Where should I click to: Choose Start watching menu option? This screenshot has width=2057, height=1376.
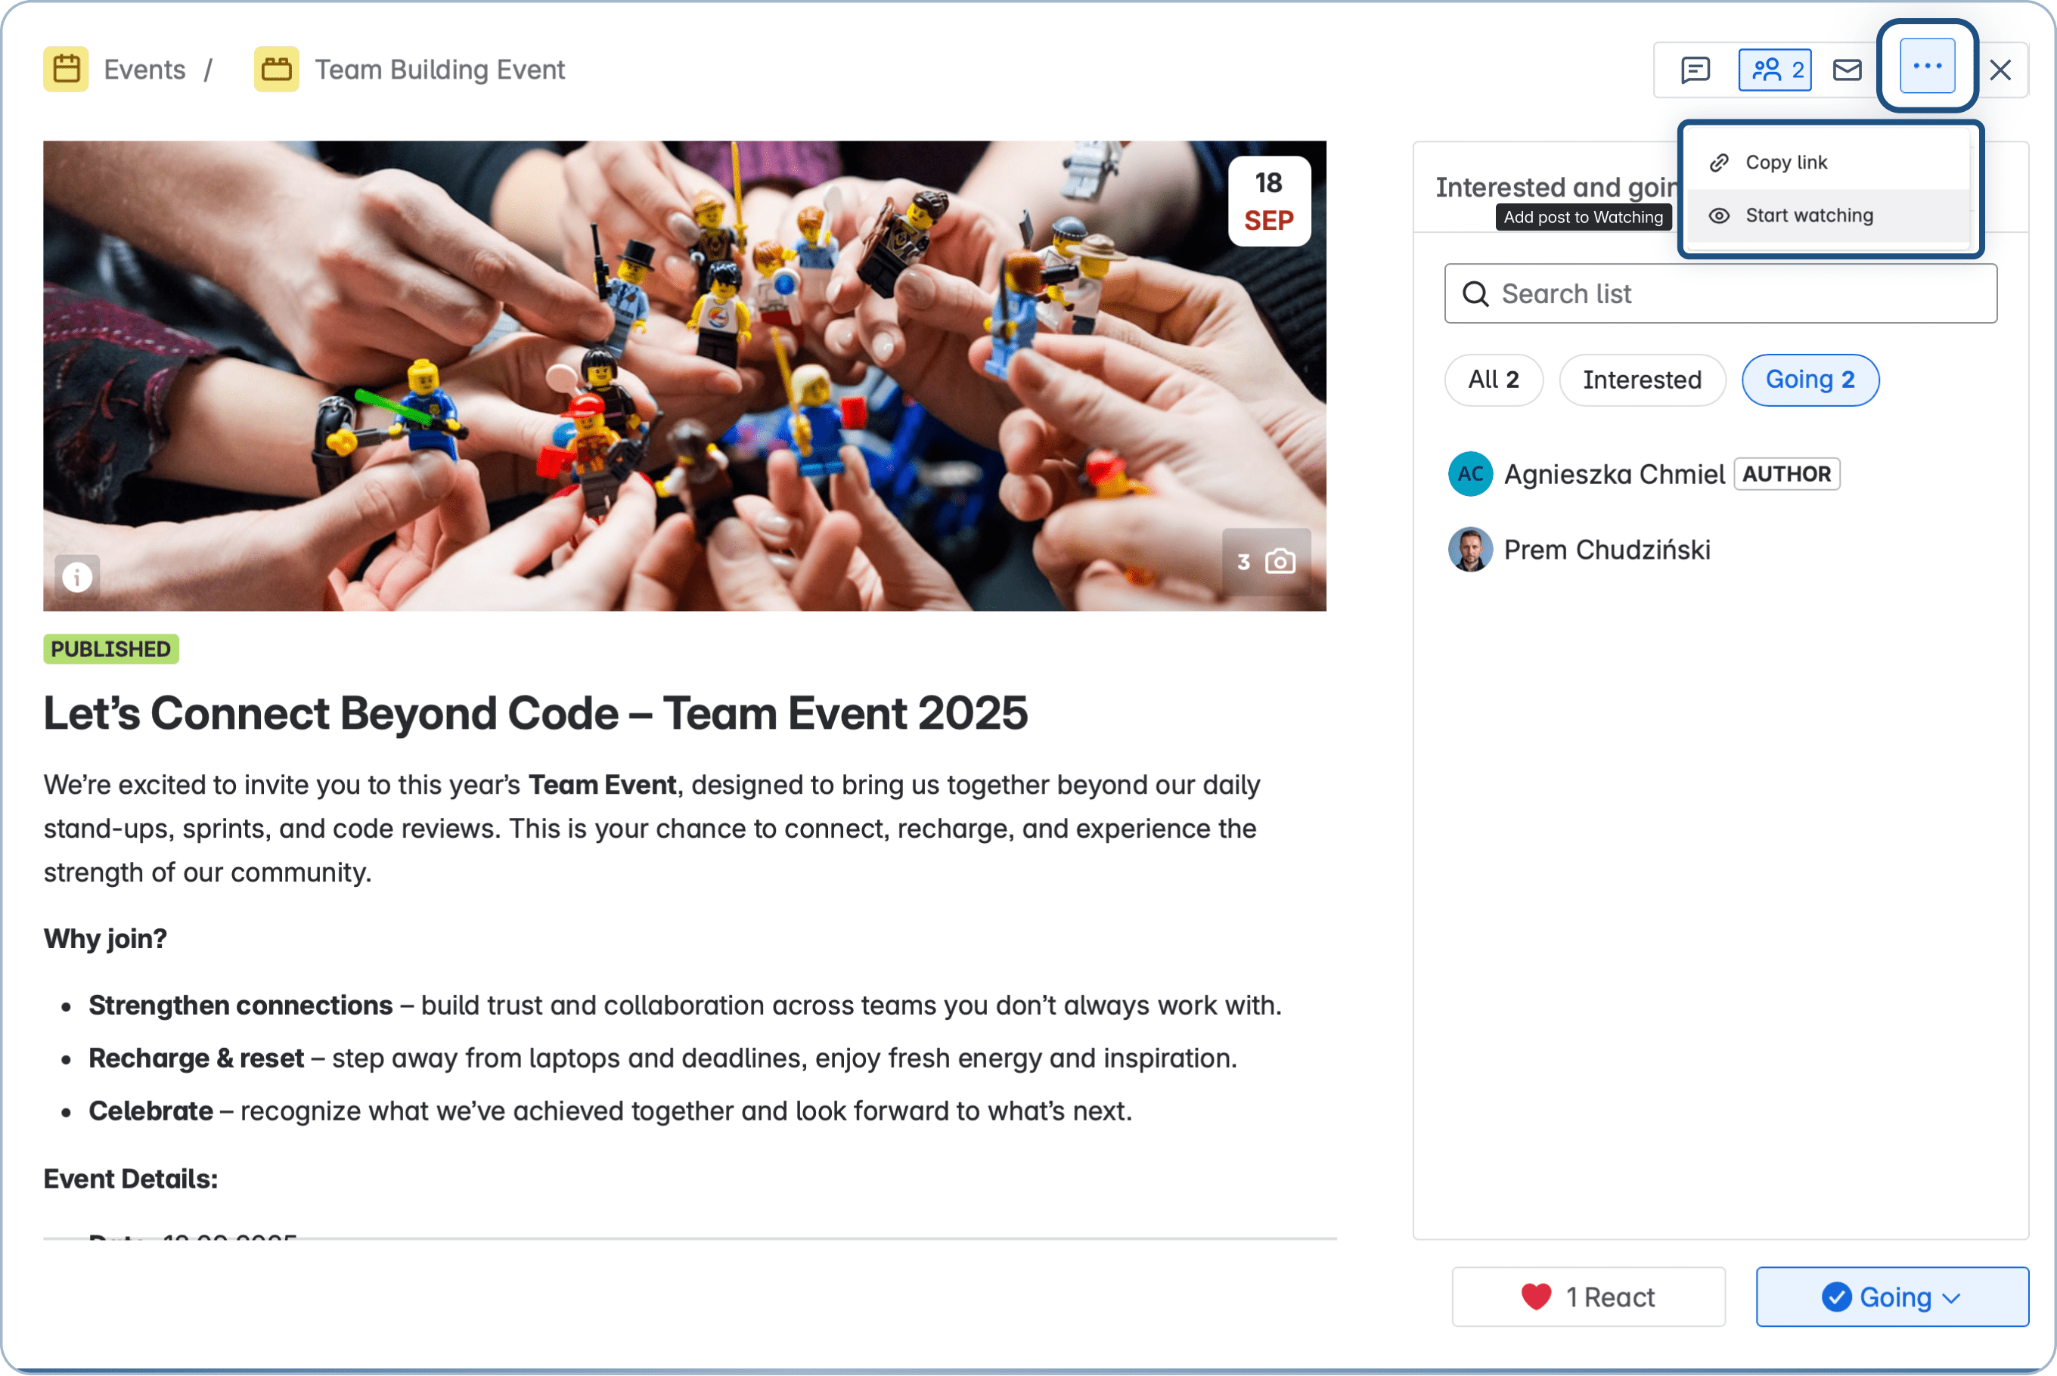pos(1809,215)
